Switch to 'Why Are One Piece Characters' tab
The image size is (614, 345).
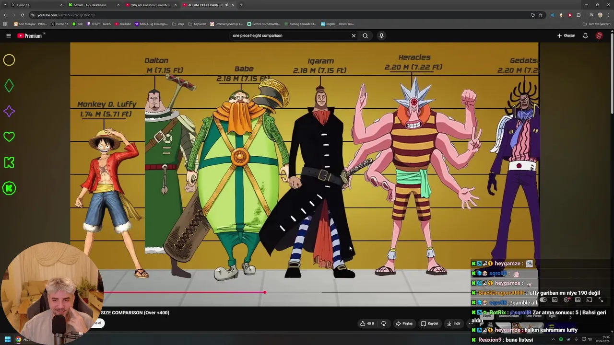tap(150, 5)
